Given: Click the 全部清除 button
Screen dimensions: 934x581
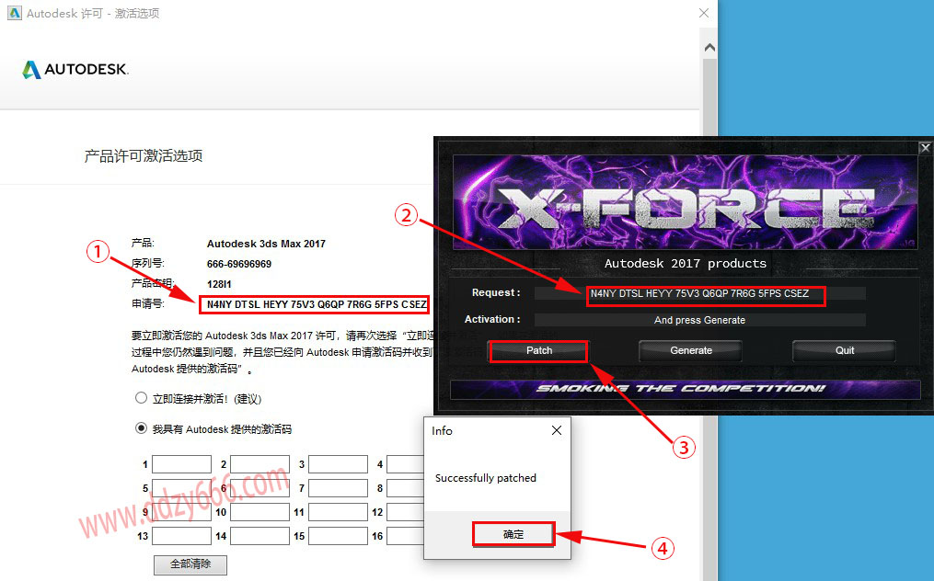Looking at the screenshot, I should (190, 564).
